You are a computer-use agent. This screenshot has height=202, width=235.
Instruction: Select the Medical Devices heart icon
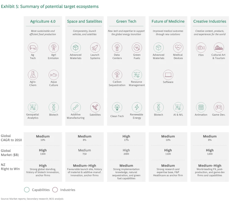click(178, 48)
